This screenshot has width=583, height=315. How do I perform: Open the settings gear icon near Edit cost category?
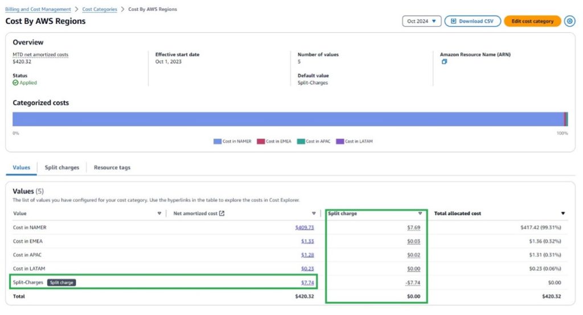pyautogui.click(x=569, y=21)
